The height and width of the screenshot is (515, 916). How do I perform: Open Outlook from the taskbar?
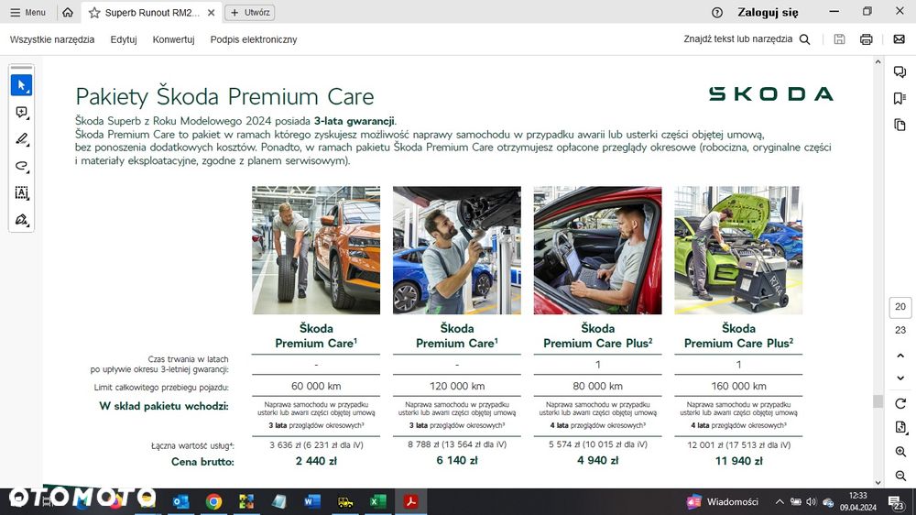coord(180,501)
